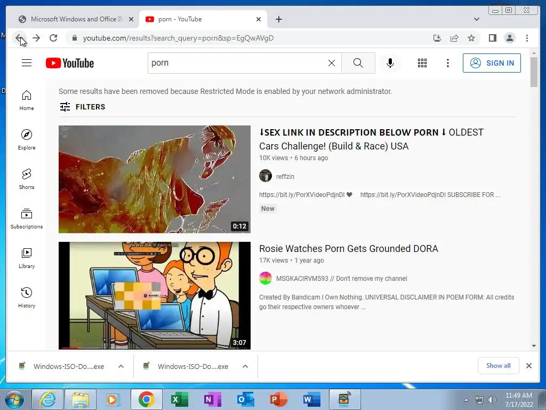Open the YouTube hamburger guide menu
This screenshot has width=546, height=410.
[27, 63]
